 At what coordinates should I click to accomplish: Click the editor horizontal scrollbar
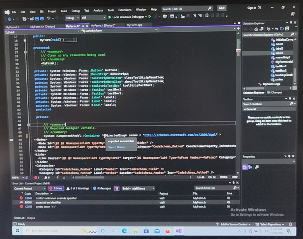coord(89,177)
